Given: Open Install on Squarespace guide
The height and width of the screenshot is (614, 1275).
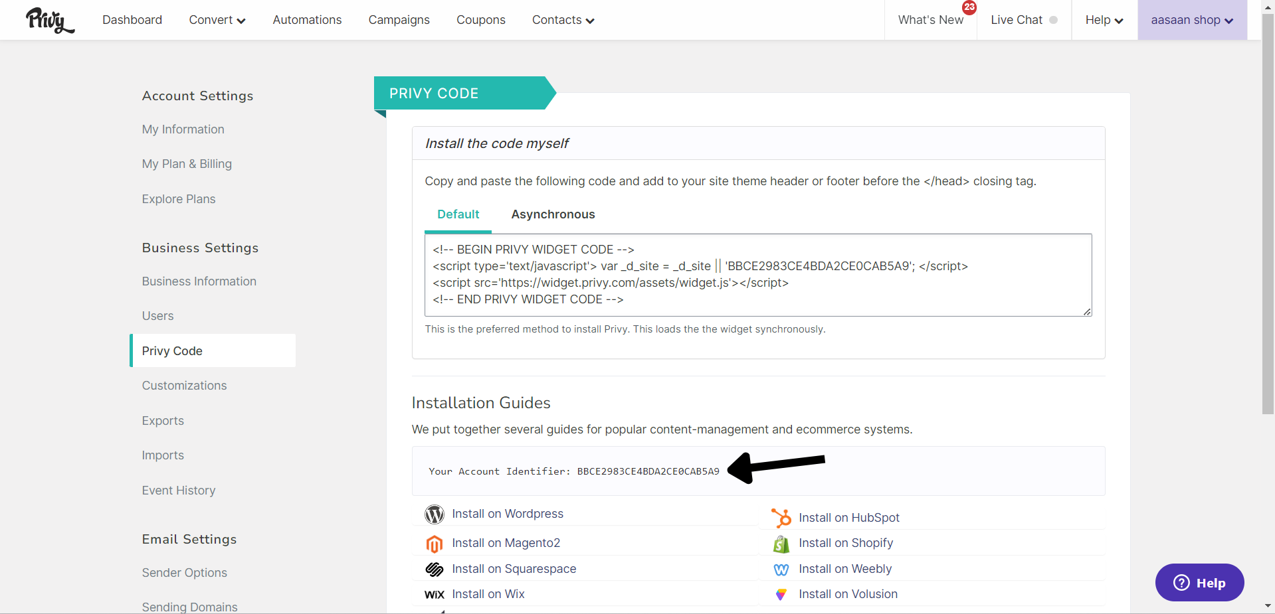Looking at the screenshot, I should [x=514, y=569].
